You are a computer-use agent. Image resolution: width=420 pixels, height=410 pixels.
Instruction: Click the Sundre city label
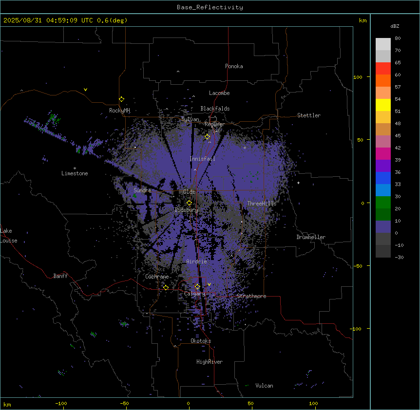142,190
